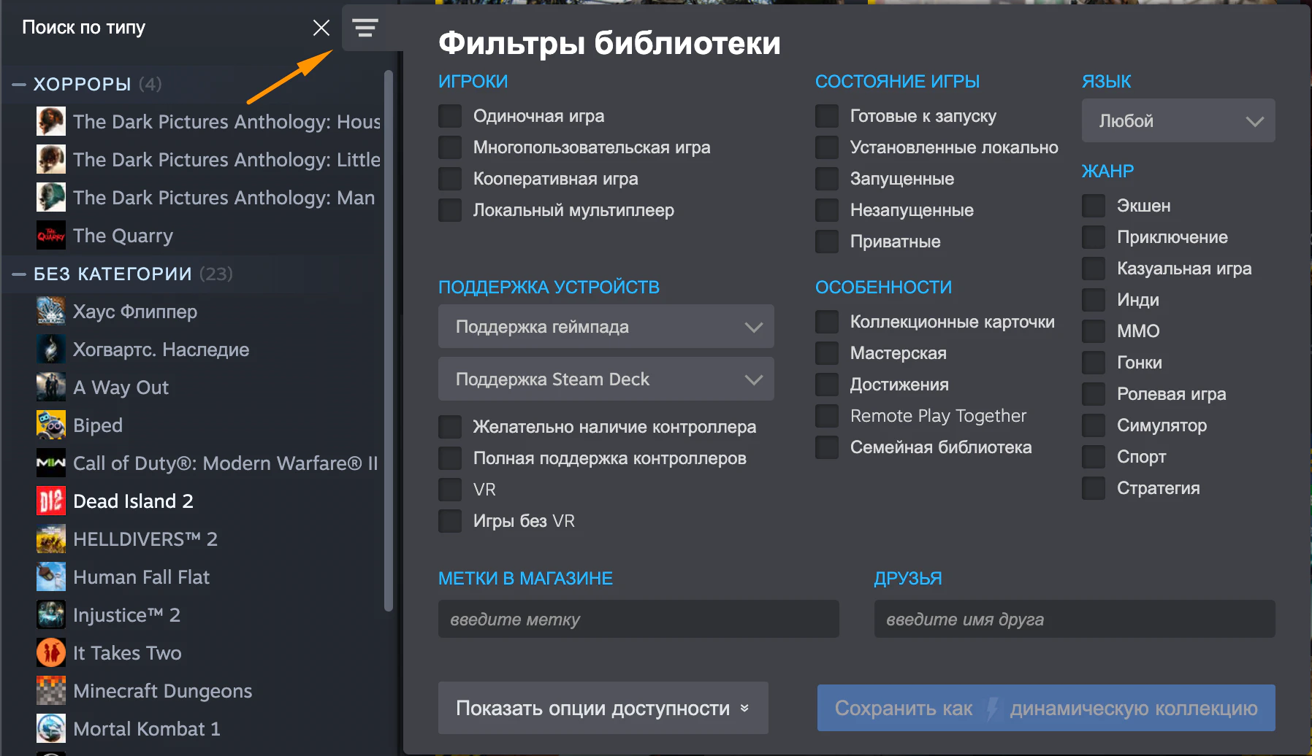Screen dimensions: 1312x756
Task: Enable the Экшен genre checkbox
Action: (x=1094, y=206)
